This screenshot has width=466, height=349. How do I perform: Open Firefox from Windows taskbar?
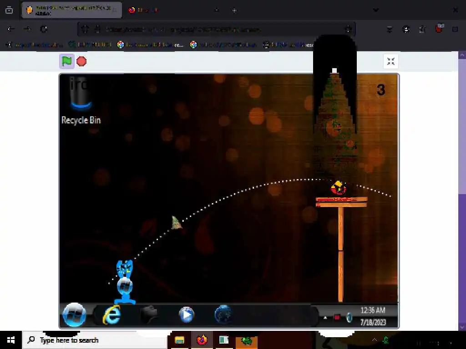(x=202, y=340)
